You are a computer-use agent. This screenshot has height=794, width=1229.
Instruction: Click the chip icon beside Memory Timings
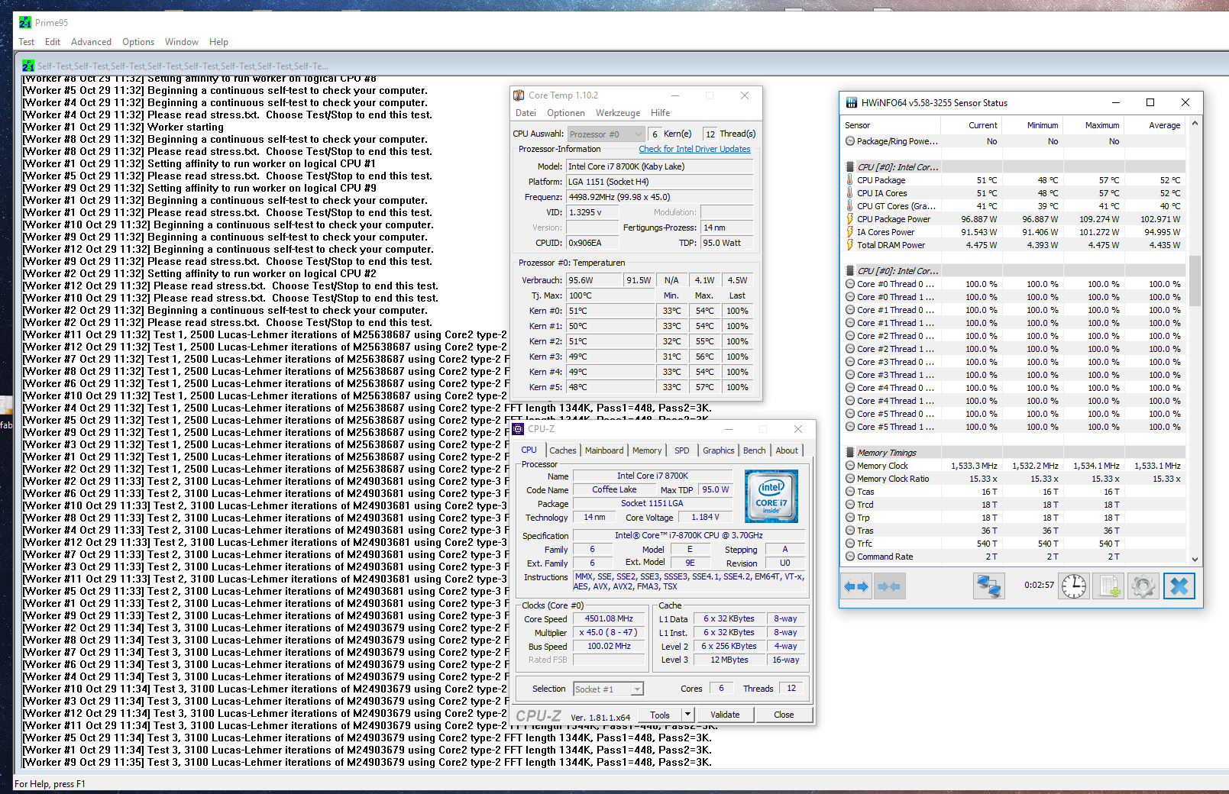(850, 453)
